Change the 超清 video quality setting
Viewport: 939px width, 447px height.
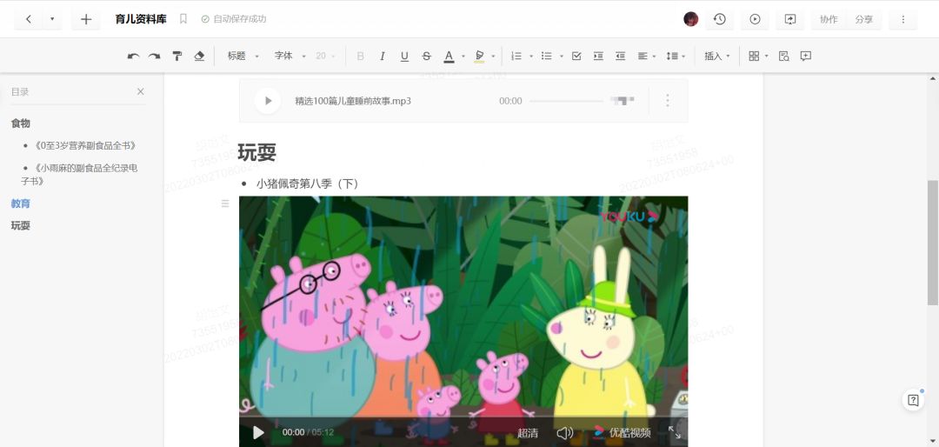(528, 432)
